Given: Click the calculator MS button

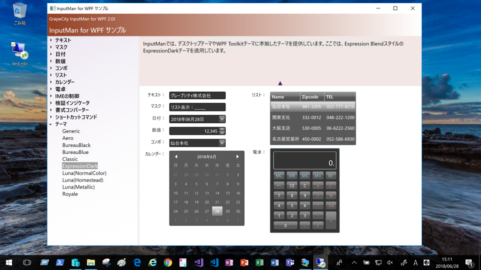Looking at the screenshot, I should (x=304, y=176).
